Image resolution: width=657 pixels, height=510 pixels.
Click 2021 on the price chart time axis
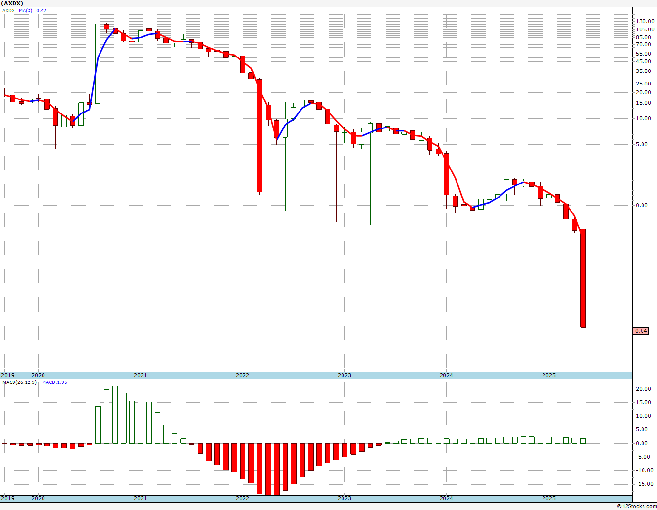coord(140,375)
